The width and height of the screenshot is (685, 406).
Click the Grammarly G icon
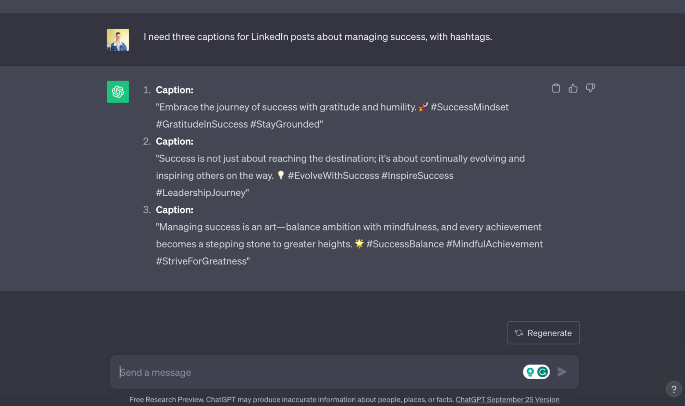pos(542,372)
